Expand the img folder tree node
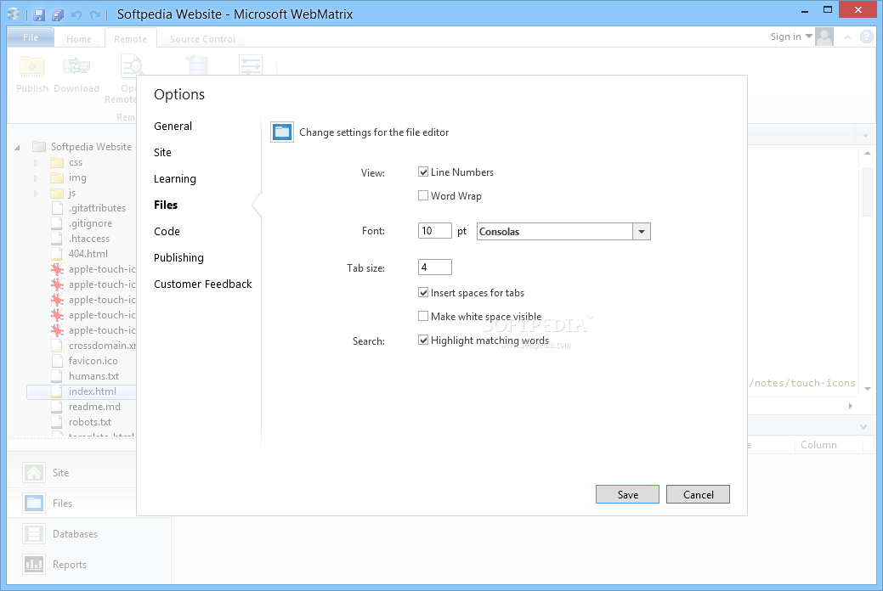883x591 pixels. click(36, 177)
